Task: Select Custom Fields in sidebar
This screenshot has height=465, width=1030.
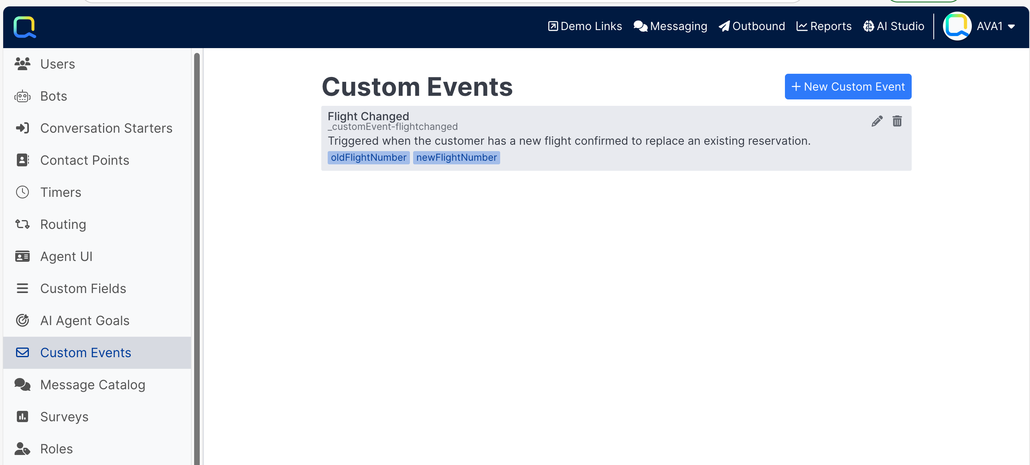Action: [83, 289]
